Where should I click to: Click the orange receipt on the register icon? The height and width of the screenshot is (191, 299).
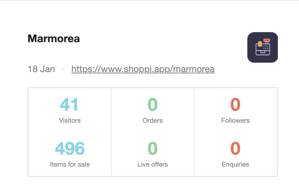coord(260,44)
